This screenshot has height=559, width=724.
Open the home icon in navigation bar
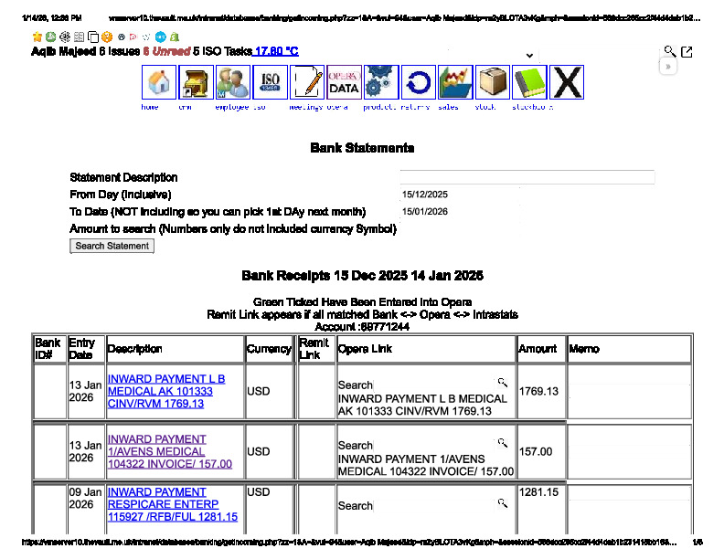pyautogui.click(x=159, y=83)
